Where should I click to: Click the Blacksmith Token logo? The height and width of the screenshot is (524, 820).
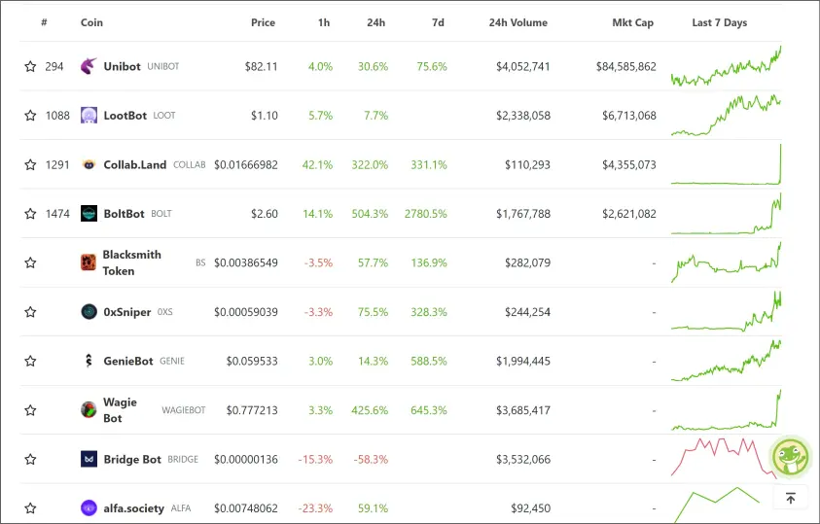[x=89, y=262]
